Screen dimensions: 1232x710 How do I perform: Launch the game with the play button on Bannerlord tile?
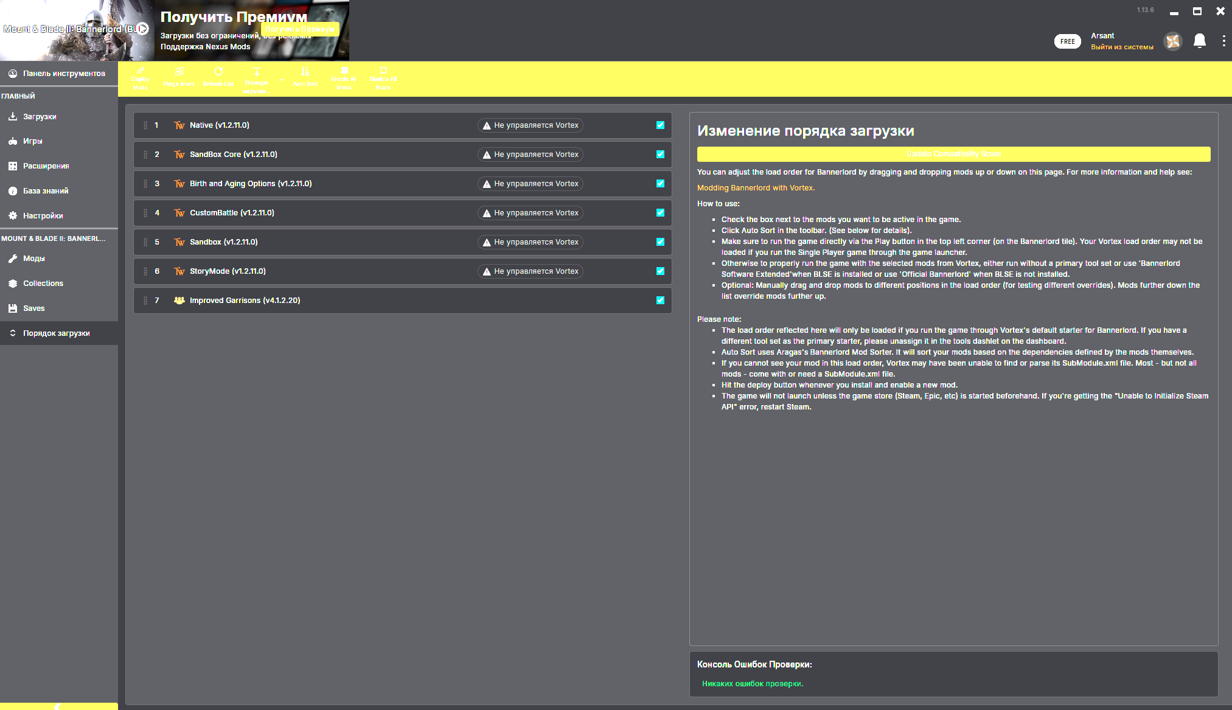[142, 29]
